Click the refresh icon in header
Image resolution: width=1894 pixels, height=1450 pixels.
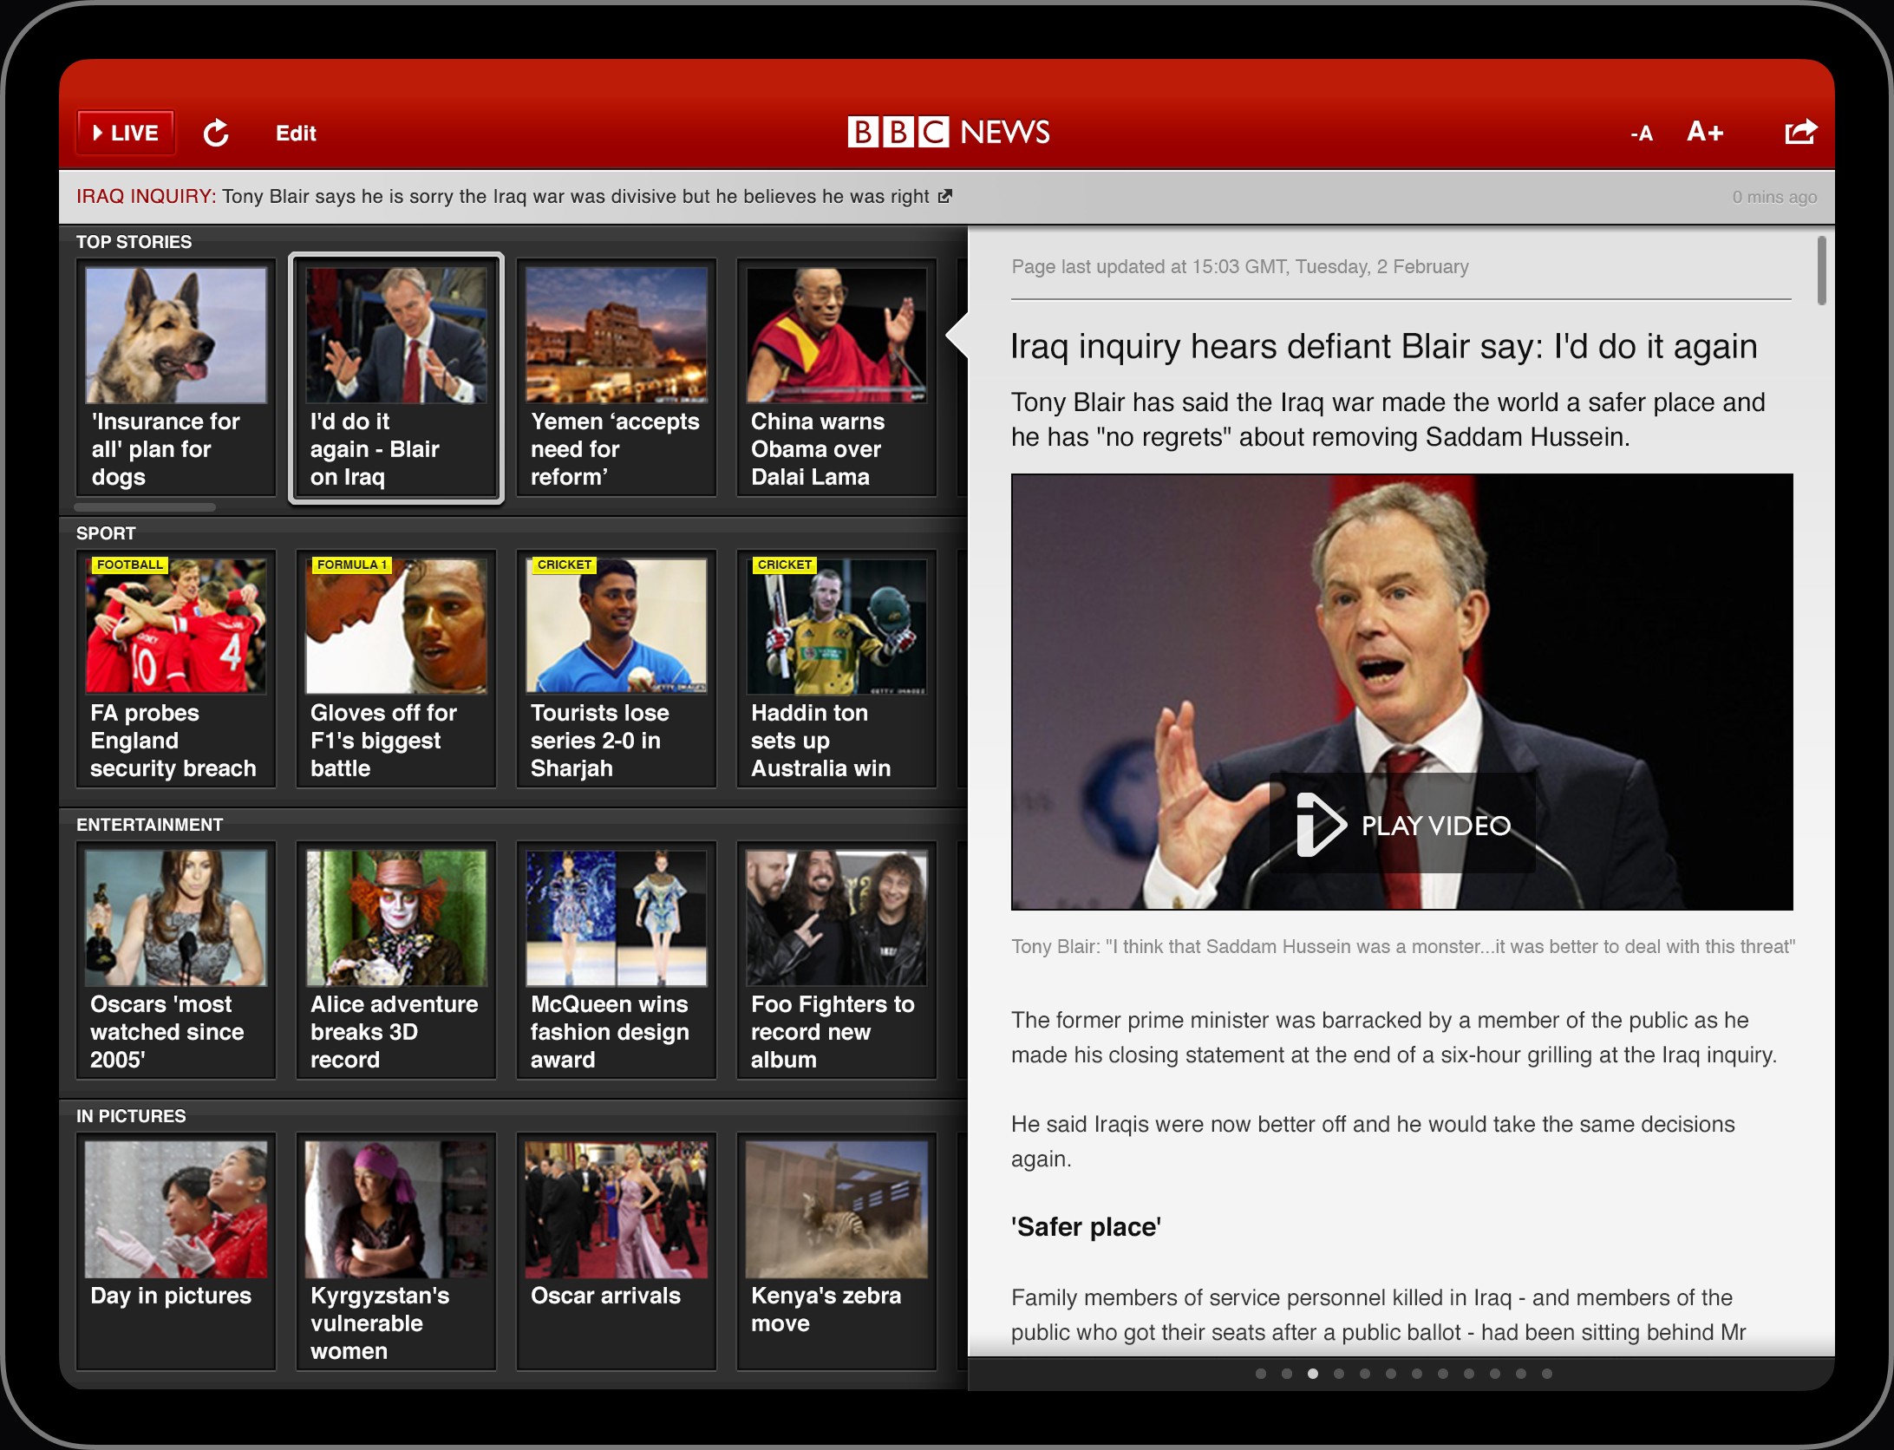click(x=216, y=133)
